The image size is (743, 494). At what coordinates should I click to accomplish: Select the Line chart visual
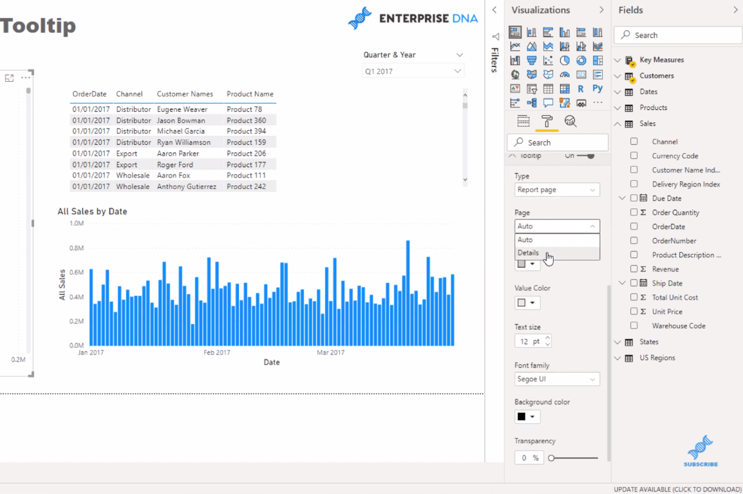point(515,46)
